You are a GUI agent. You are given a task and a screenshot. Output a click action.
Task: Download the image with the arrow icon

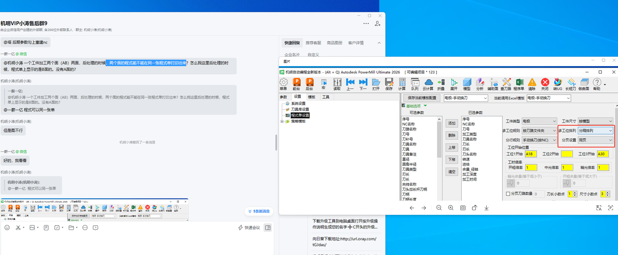pos(487,208)
